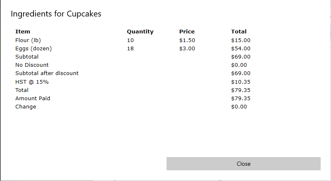Viewport: 331px width, 181px height.
Task: Click the eggs quantity value 18
Action: click(130, 49)
